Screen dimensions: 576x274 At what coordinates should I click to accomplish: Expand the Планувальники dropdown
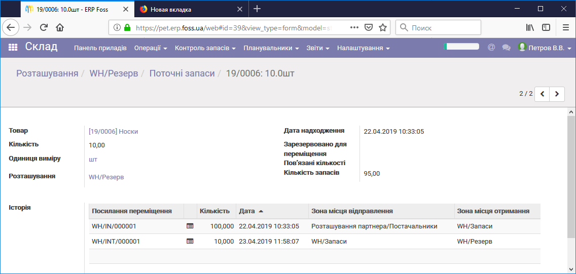coord(271,48)
